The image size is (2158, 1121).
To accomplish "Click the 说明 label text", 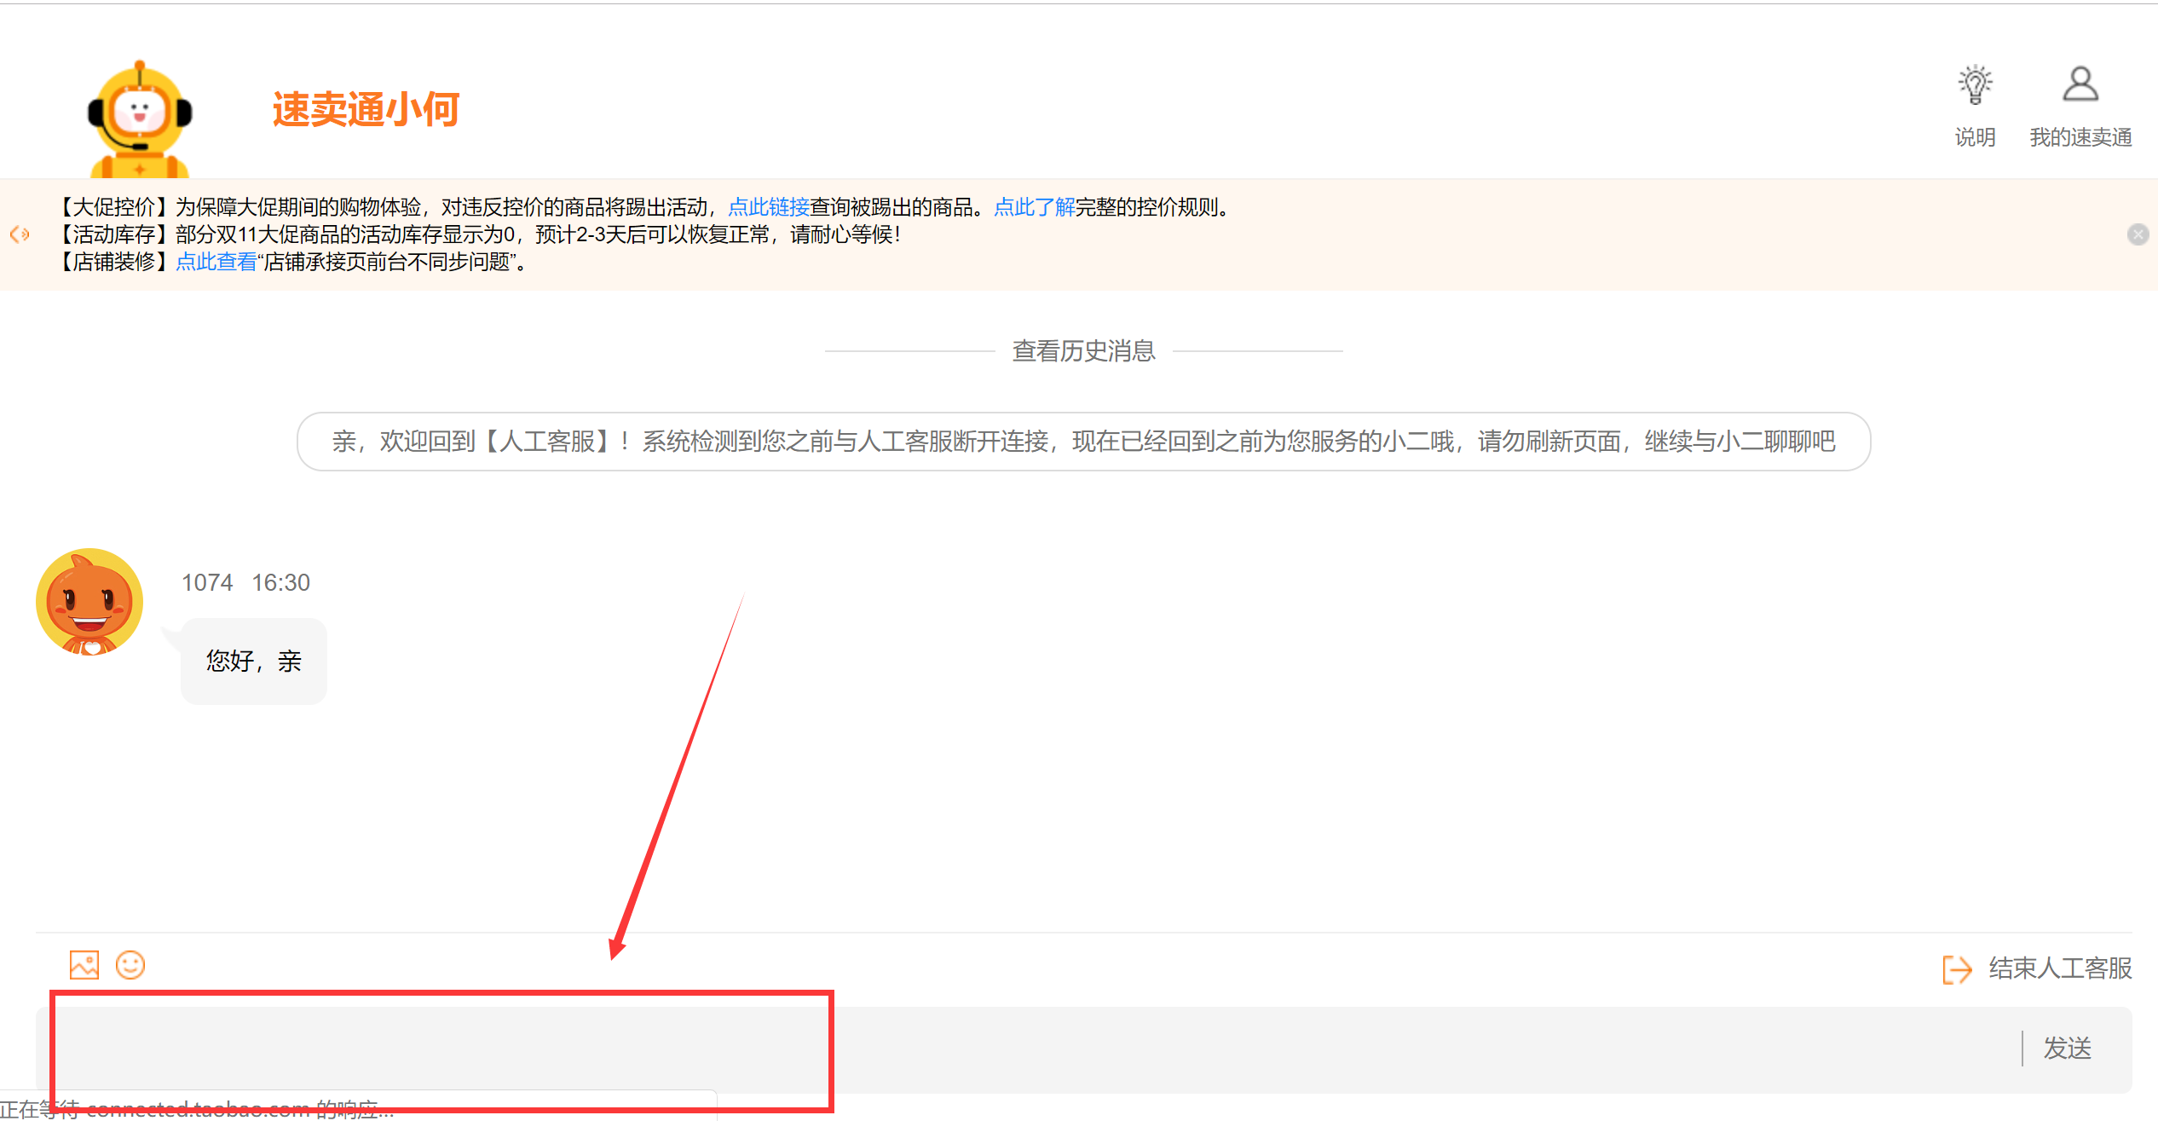I will click(1975, 137).
